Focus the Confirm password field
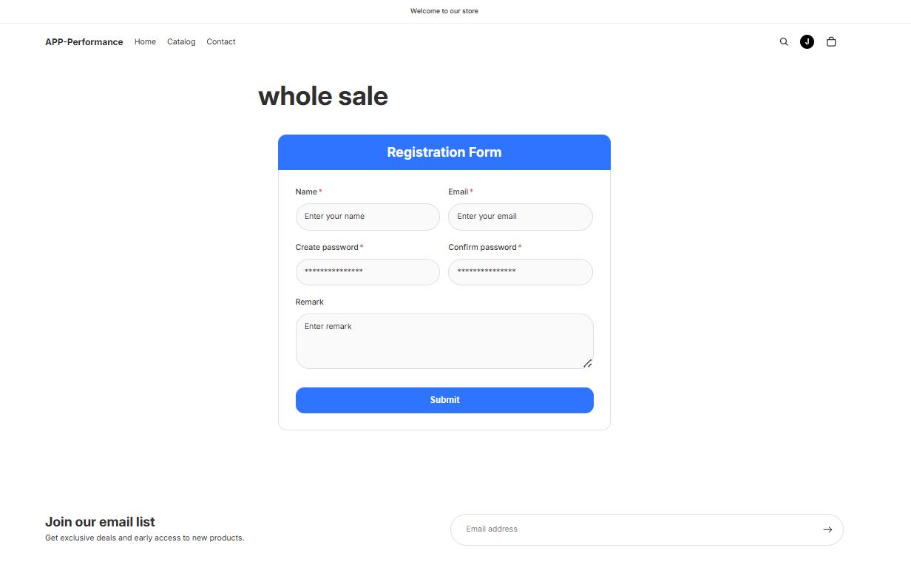Screen dimensions: 911x573 pyautogui.click(x=520, y=271)
